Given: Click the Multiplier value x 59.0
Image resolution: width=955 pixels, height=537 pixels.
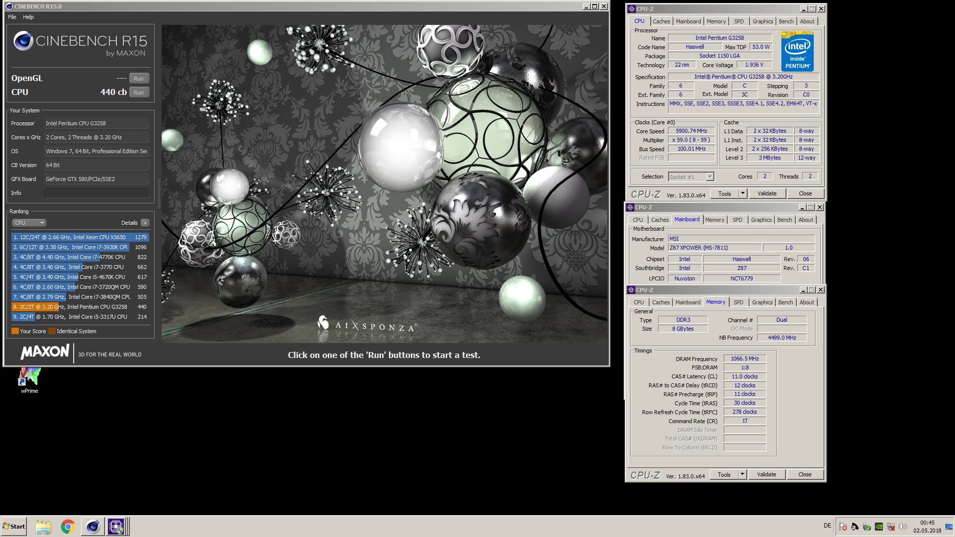Looking at the screenshot, I should [691, 140].
